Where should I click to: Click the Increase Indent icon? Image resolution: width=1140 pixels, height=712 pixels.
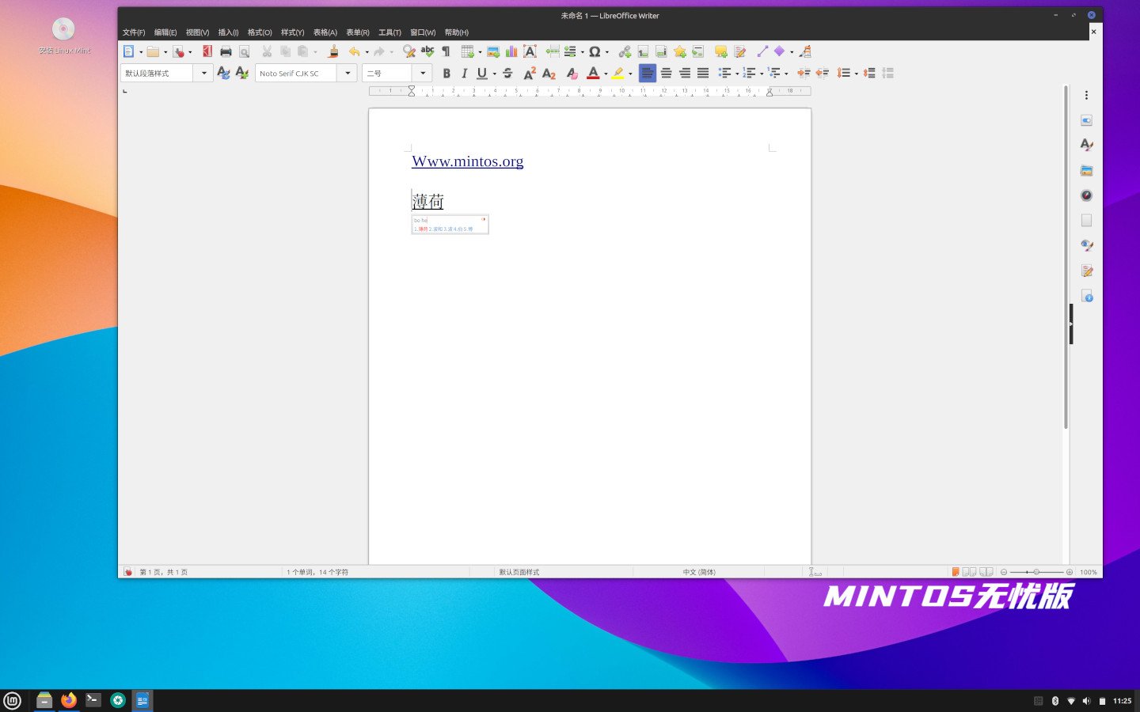pos(804,73)
